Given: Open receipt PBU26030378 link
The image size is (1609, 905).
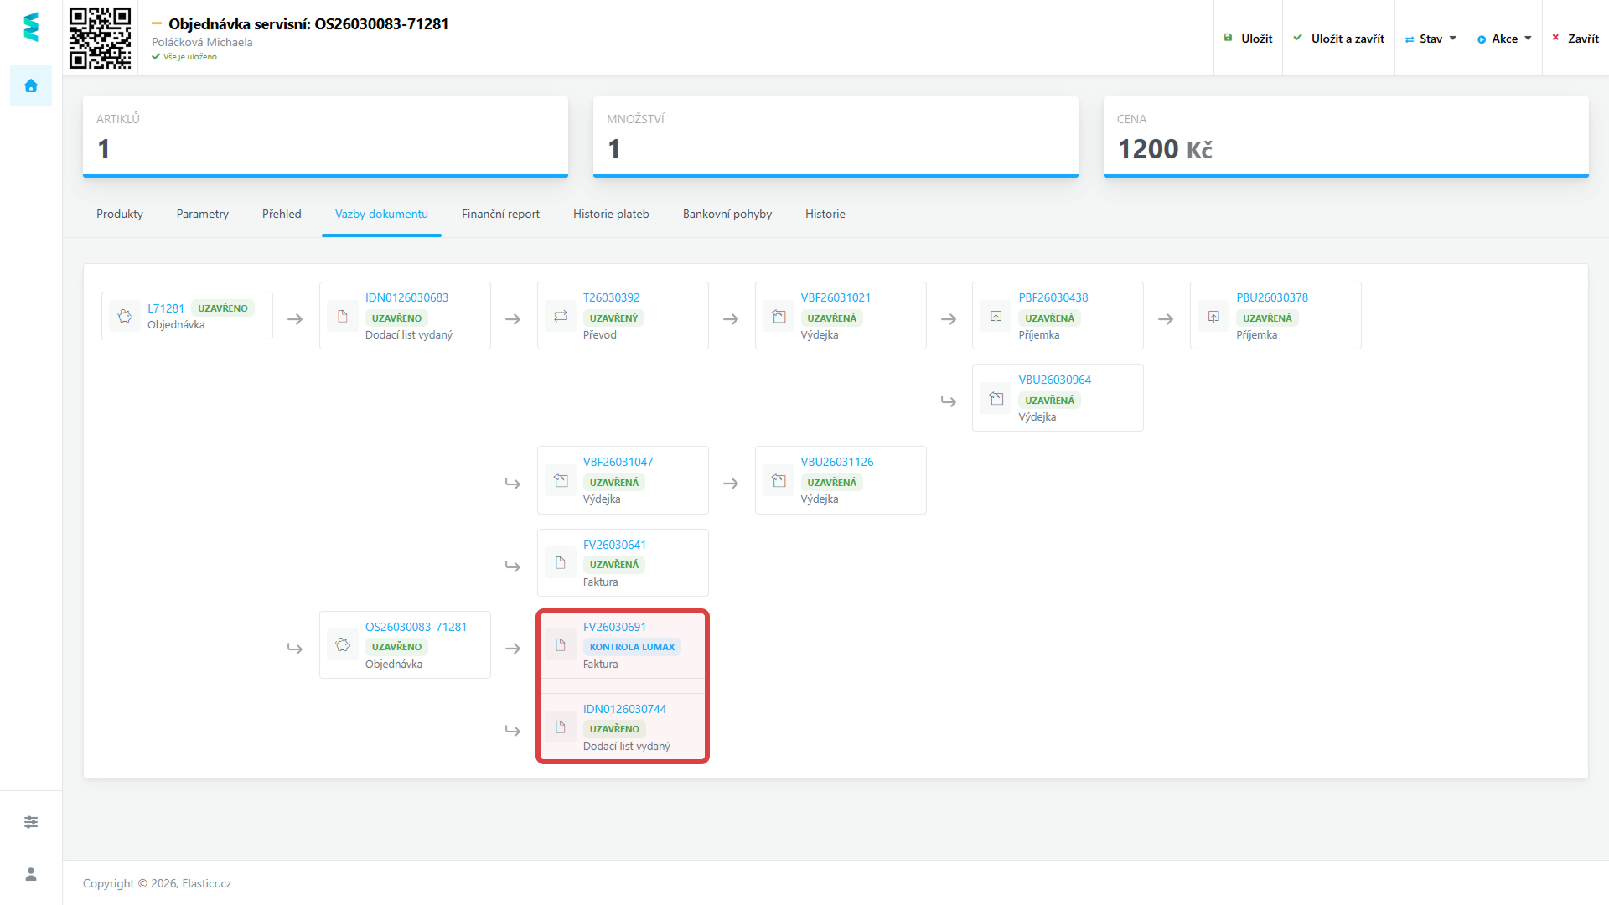Looking at the screenshot, I should [1272, 297].
